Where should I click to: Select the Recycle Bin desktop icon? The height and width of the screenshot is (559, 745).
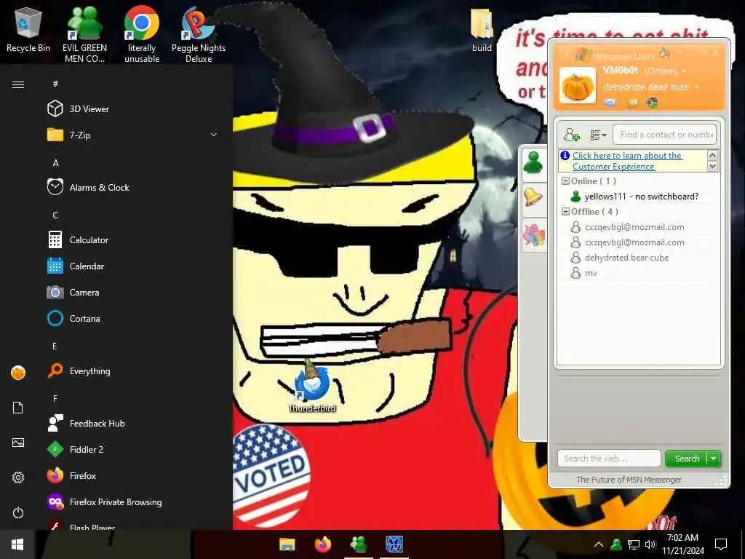point(28,29)
